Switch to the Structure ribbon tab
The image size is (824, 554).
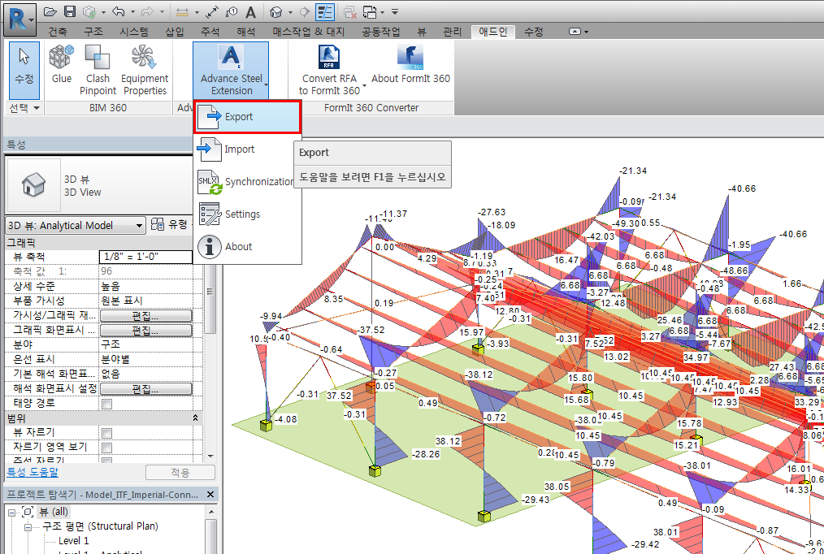[93, 32]
